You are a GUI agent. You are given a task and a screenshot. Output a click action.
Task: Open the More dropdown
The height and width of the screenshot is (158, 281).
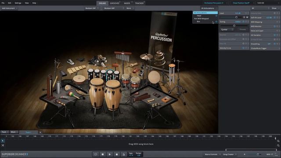click(x=130, y=8)
